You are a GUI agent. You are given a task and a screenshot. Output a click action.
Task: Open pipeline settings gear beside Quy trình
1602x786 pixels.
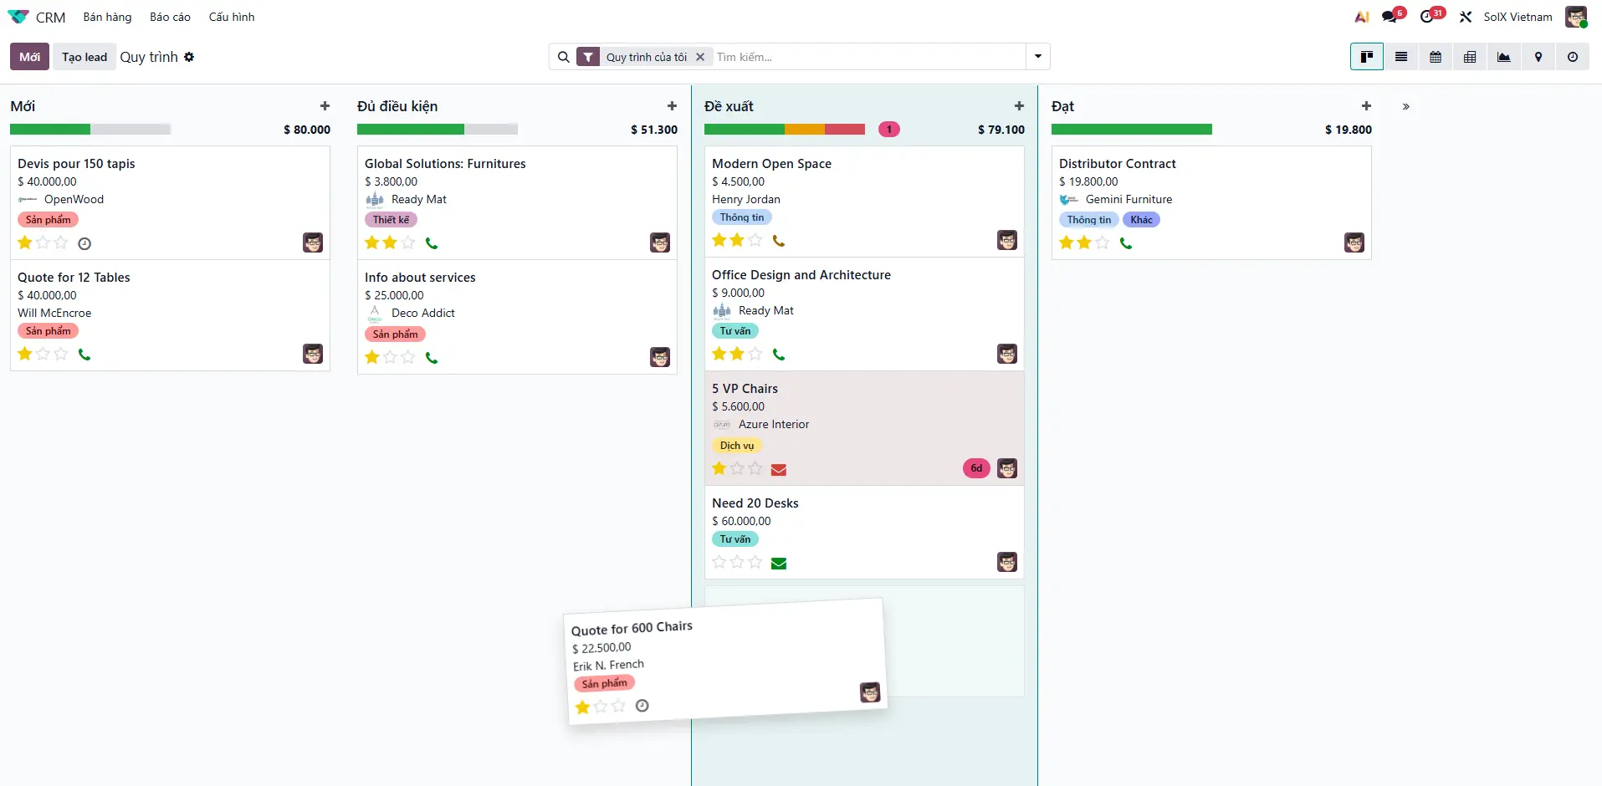(189, 57)
